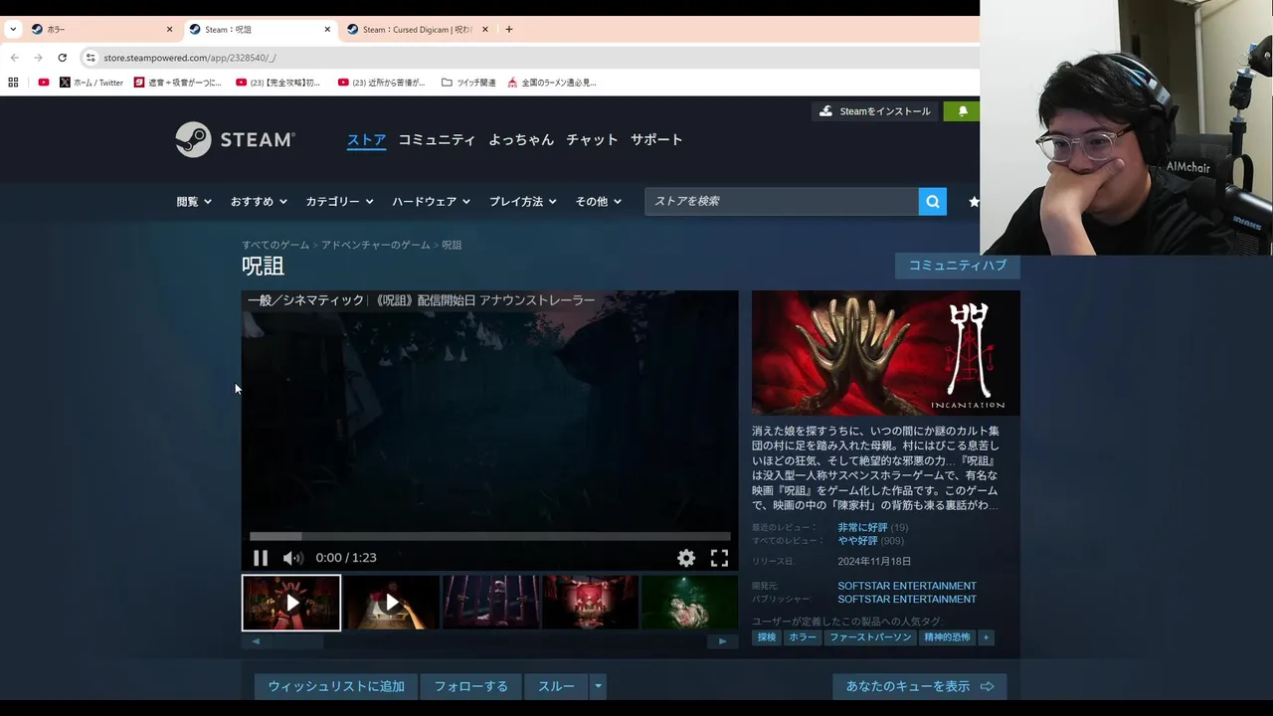Open the 全国のラーメン bookmark
The height and width of the screenshot is (716, 1273).
click(x=552, y=83)
